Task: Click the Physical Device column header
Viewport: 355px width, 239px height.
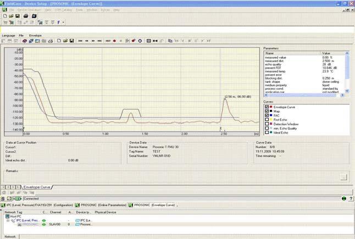Action: coord(106,212)
